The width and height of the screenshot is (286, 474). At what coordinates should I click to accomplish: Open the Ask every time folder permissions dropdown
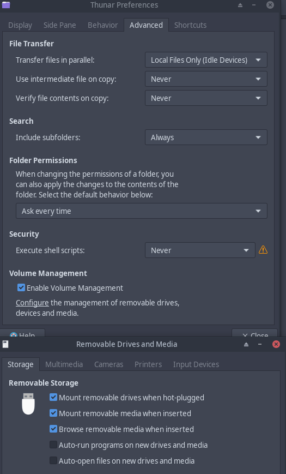[x=141, y=211]
